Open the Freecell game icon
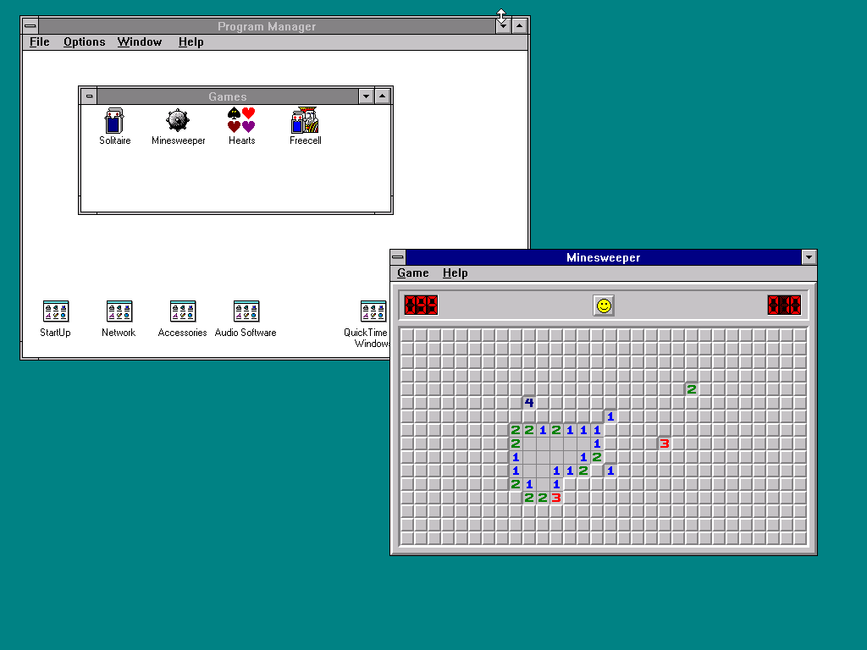 (x=305, y=122)
